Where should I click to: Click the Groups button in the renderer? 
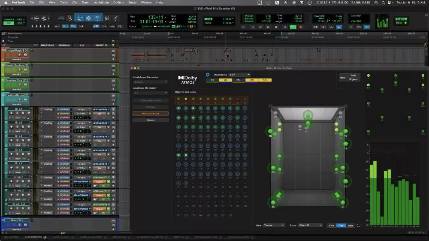(x=150, y=120)
